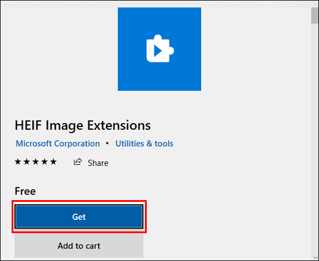319x261 pixels.
Task: Click the first rating star
Action: click(18, 162)
